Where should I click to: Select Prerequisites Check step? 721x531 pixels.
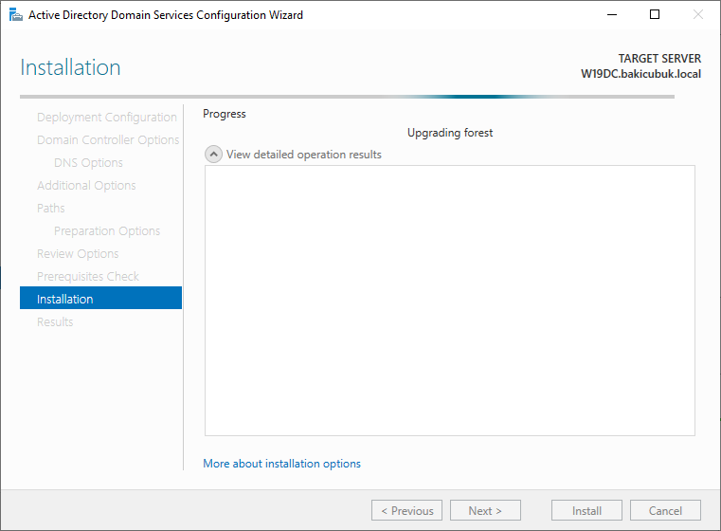click(88, 277)
